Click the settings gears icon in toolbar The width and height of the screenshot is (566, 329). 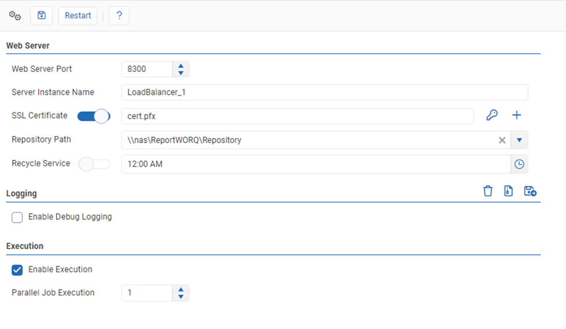tap(15, 16)
